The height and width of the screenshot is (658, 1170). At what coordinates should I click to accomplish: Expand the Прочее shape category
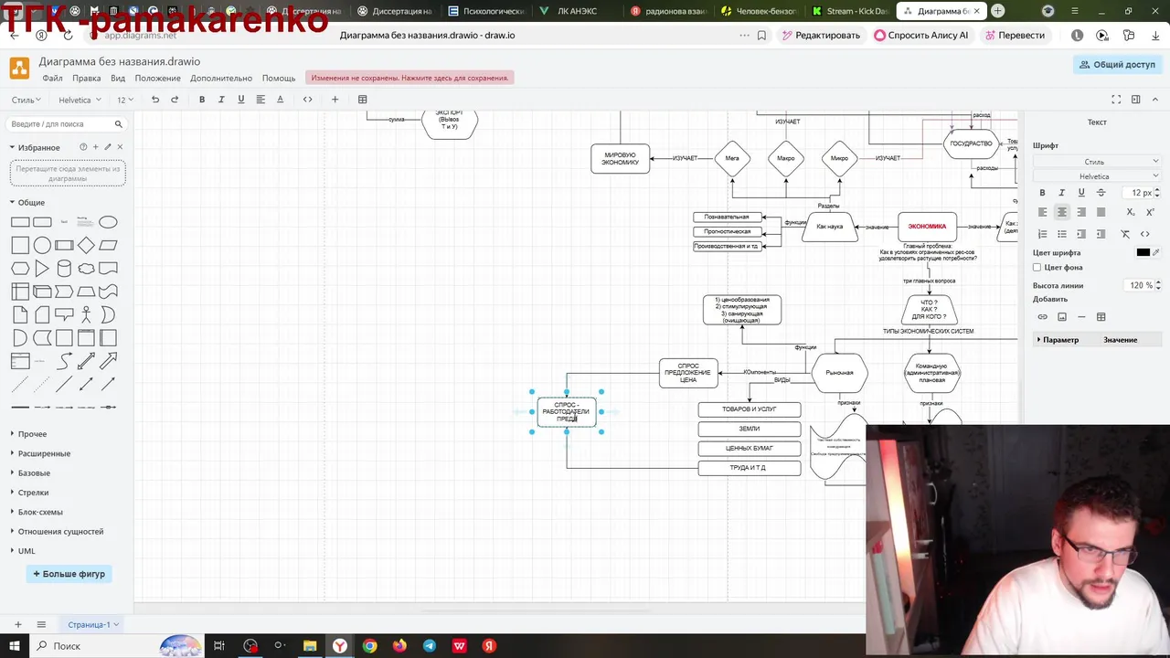click(x=31, y=434)
